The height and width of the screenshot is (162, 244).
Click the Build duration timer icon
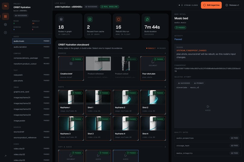pyautogui.click(x=147, y=19)
